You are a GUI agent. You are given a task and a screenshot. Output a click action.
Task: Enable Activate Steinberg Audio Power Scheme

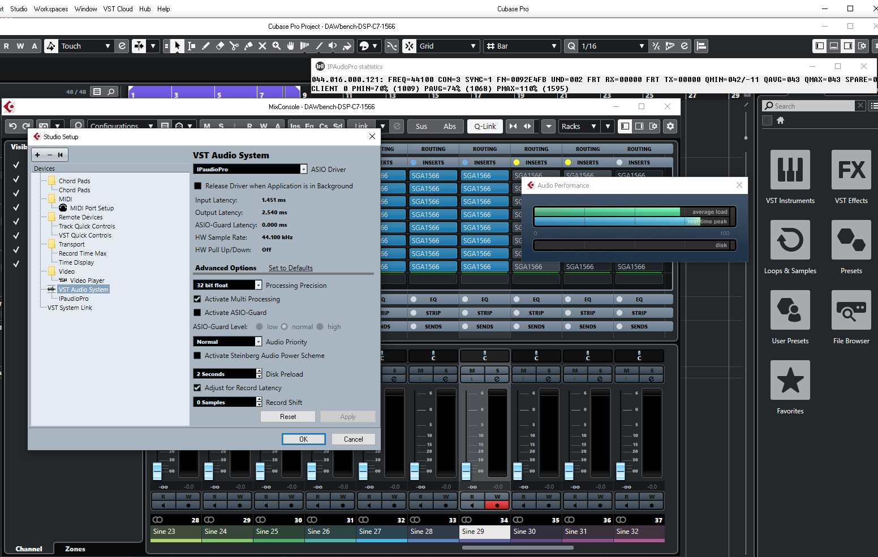pyautogui.click(x=197, y=356)
